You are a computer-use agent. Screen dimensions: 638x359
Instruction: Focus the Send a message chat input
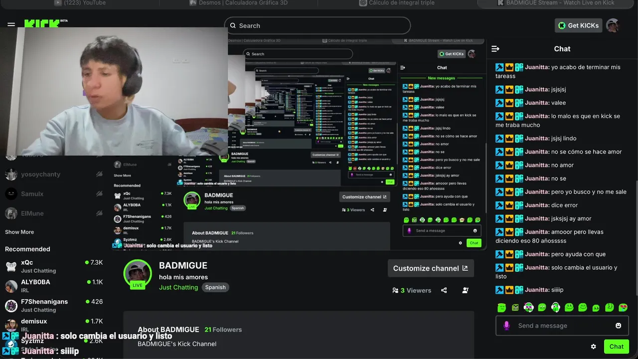(562, 326)
